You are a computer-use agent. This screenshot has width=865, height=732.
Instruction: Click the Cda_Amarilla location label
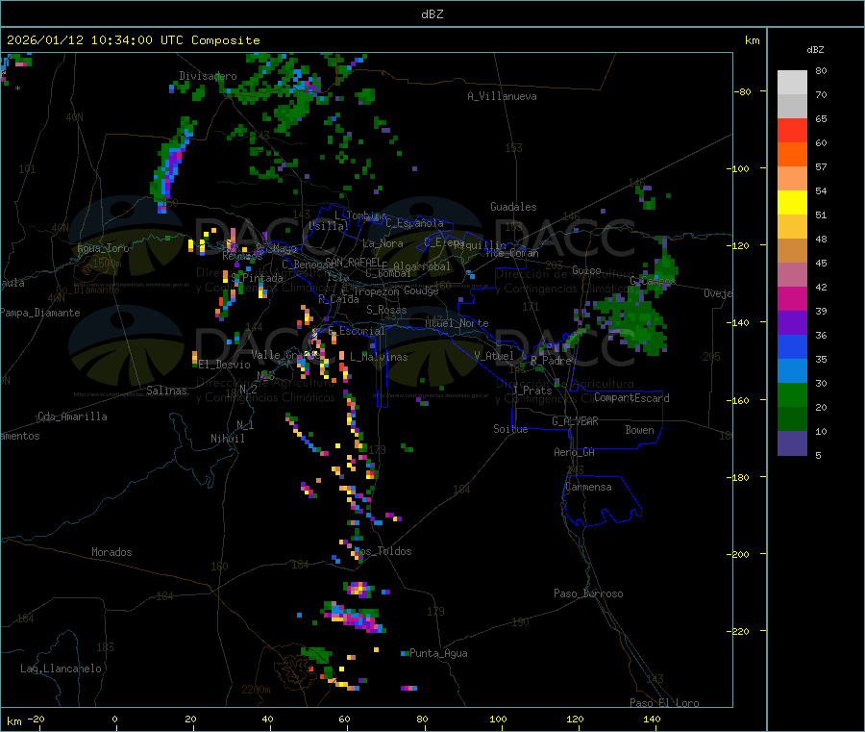click(x=72, y=416)
